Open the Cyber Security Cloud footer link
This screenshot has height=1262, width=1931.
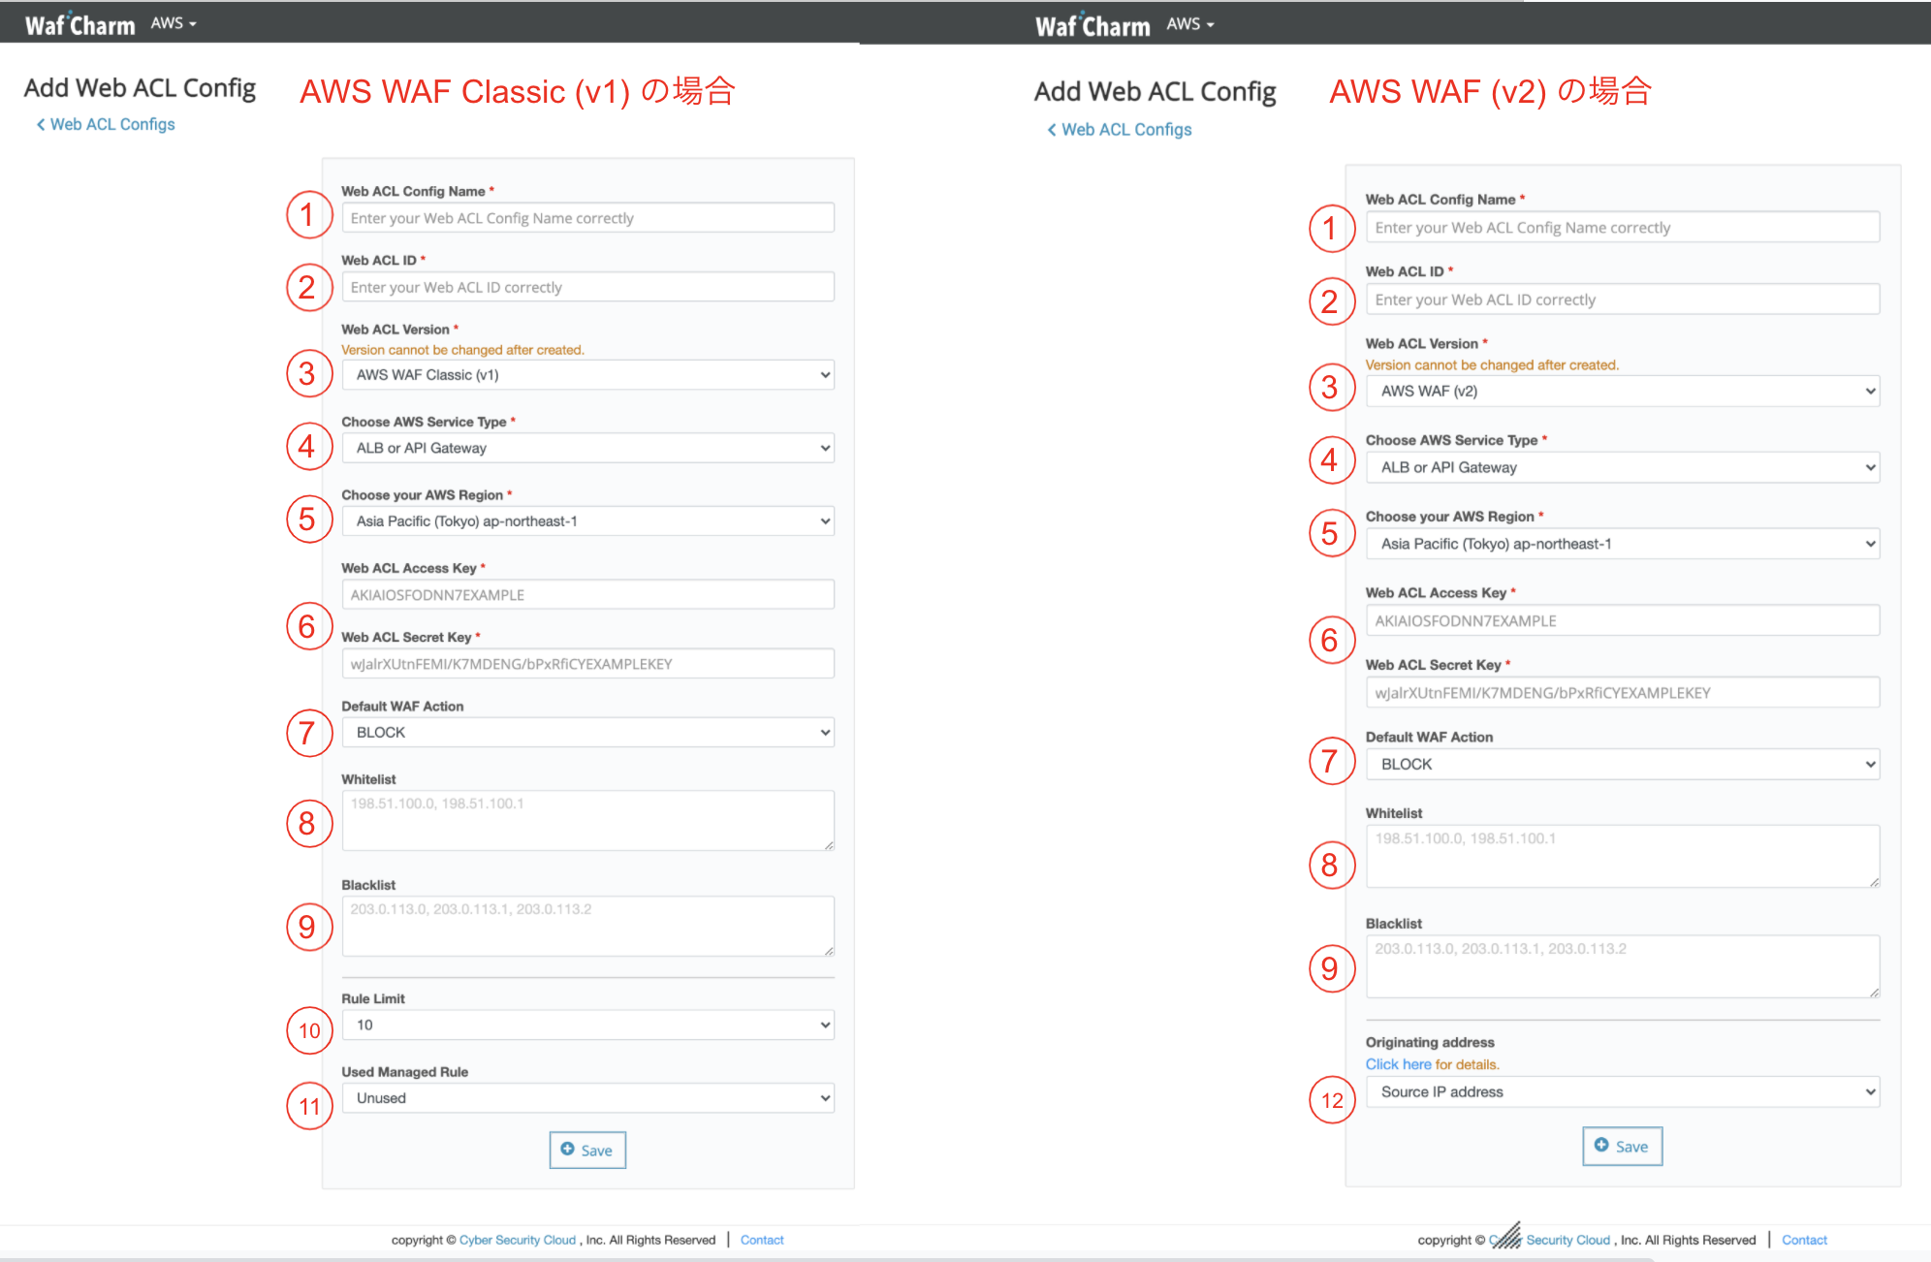point(518,1240)
